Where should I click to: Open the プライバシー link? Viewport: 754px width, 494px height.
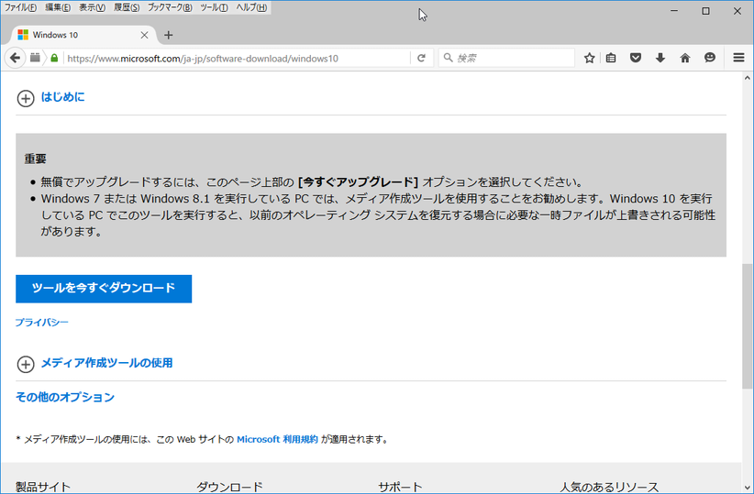[42, 322]
